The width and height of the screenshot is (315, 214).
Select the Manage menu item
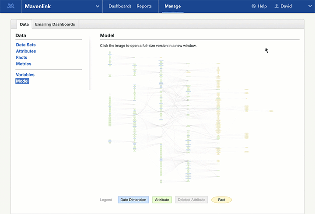172,7
